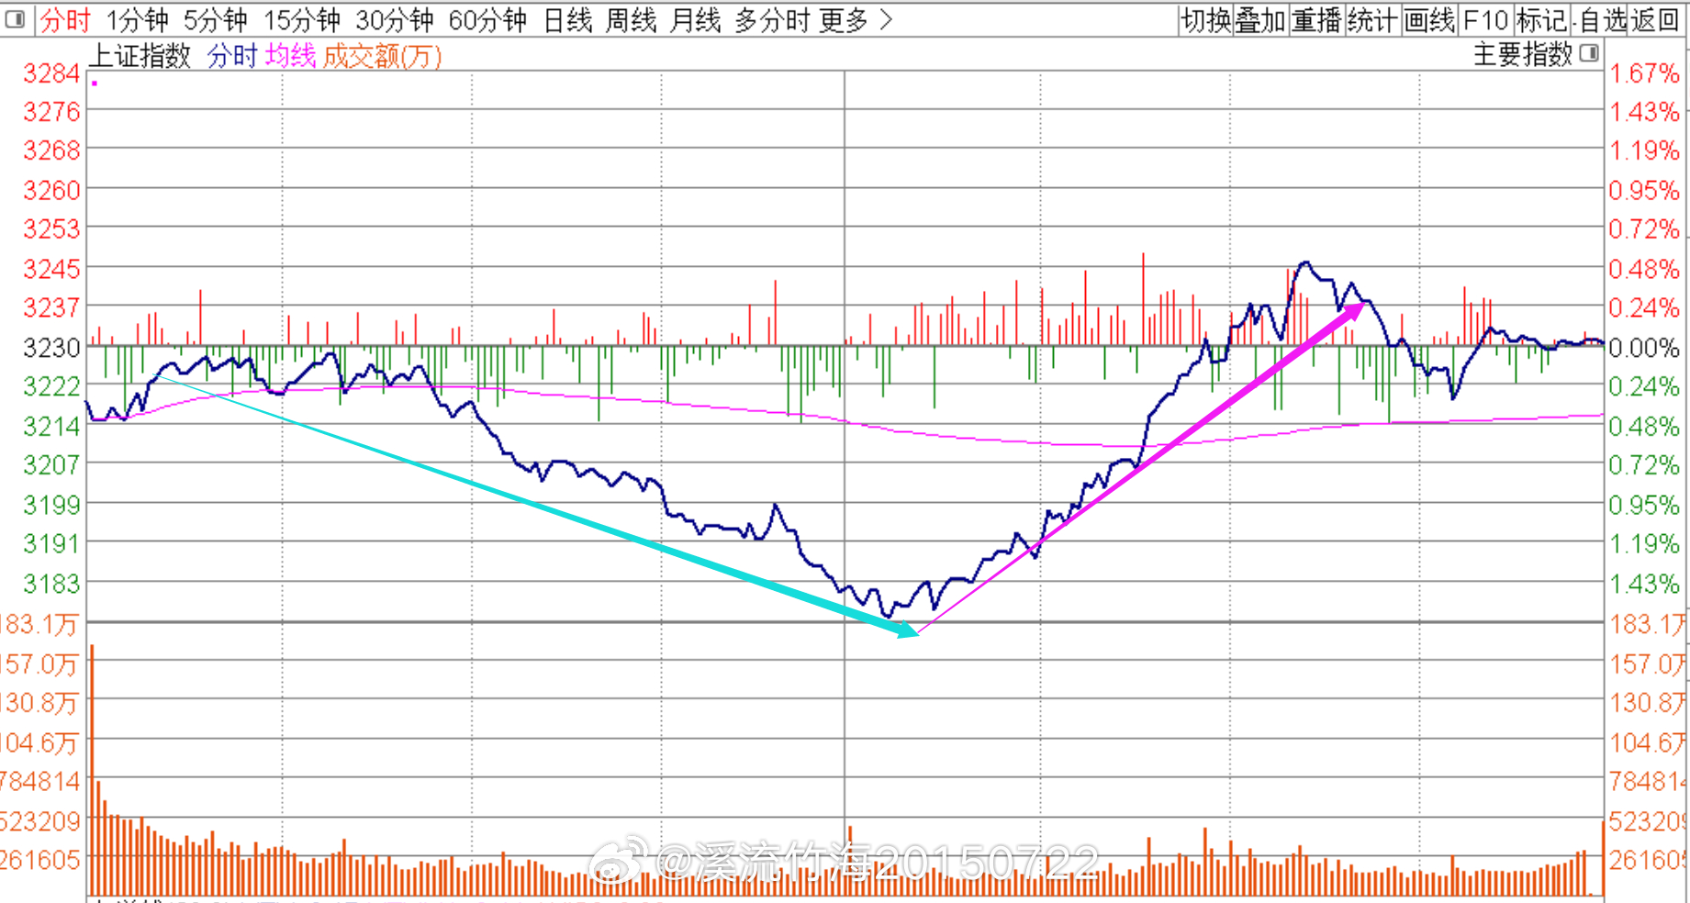Click the 上证指数 title label
The height and width of the screenshot is (903, 1690).
coord(140,56)
